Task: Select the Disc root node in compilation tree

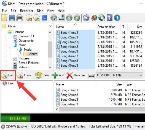Action: [x=11, y=83]
